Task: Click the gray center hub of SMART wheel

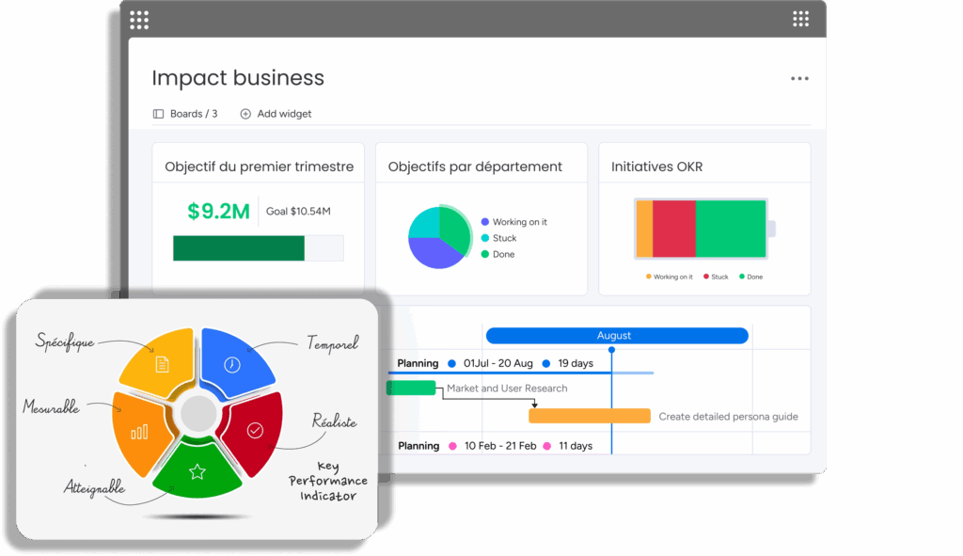Action: click(x=197, y=414)
